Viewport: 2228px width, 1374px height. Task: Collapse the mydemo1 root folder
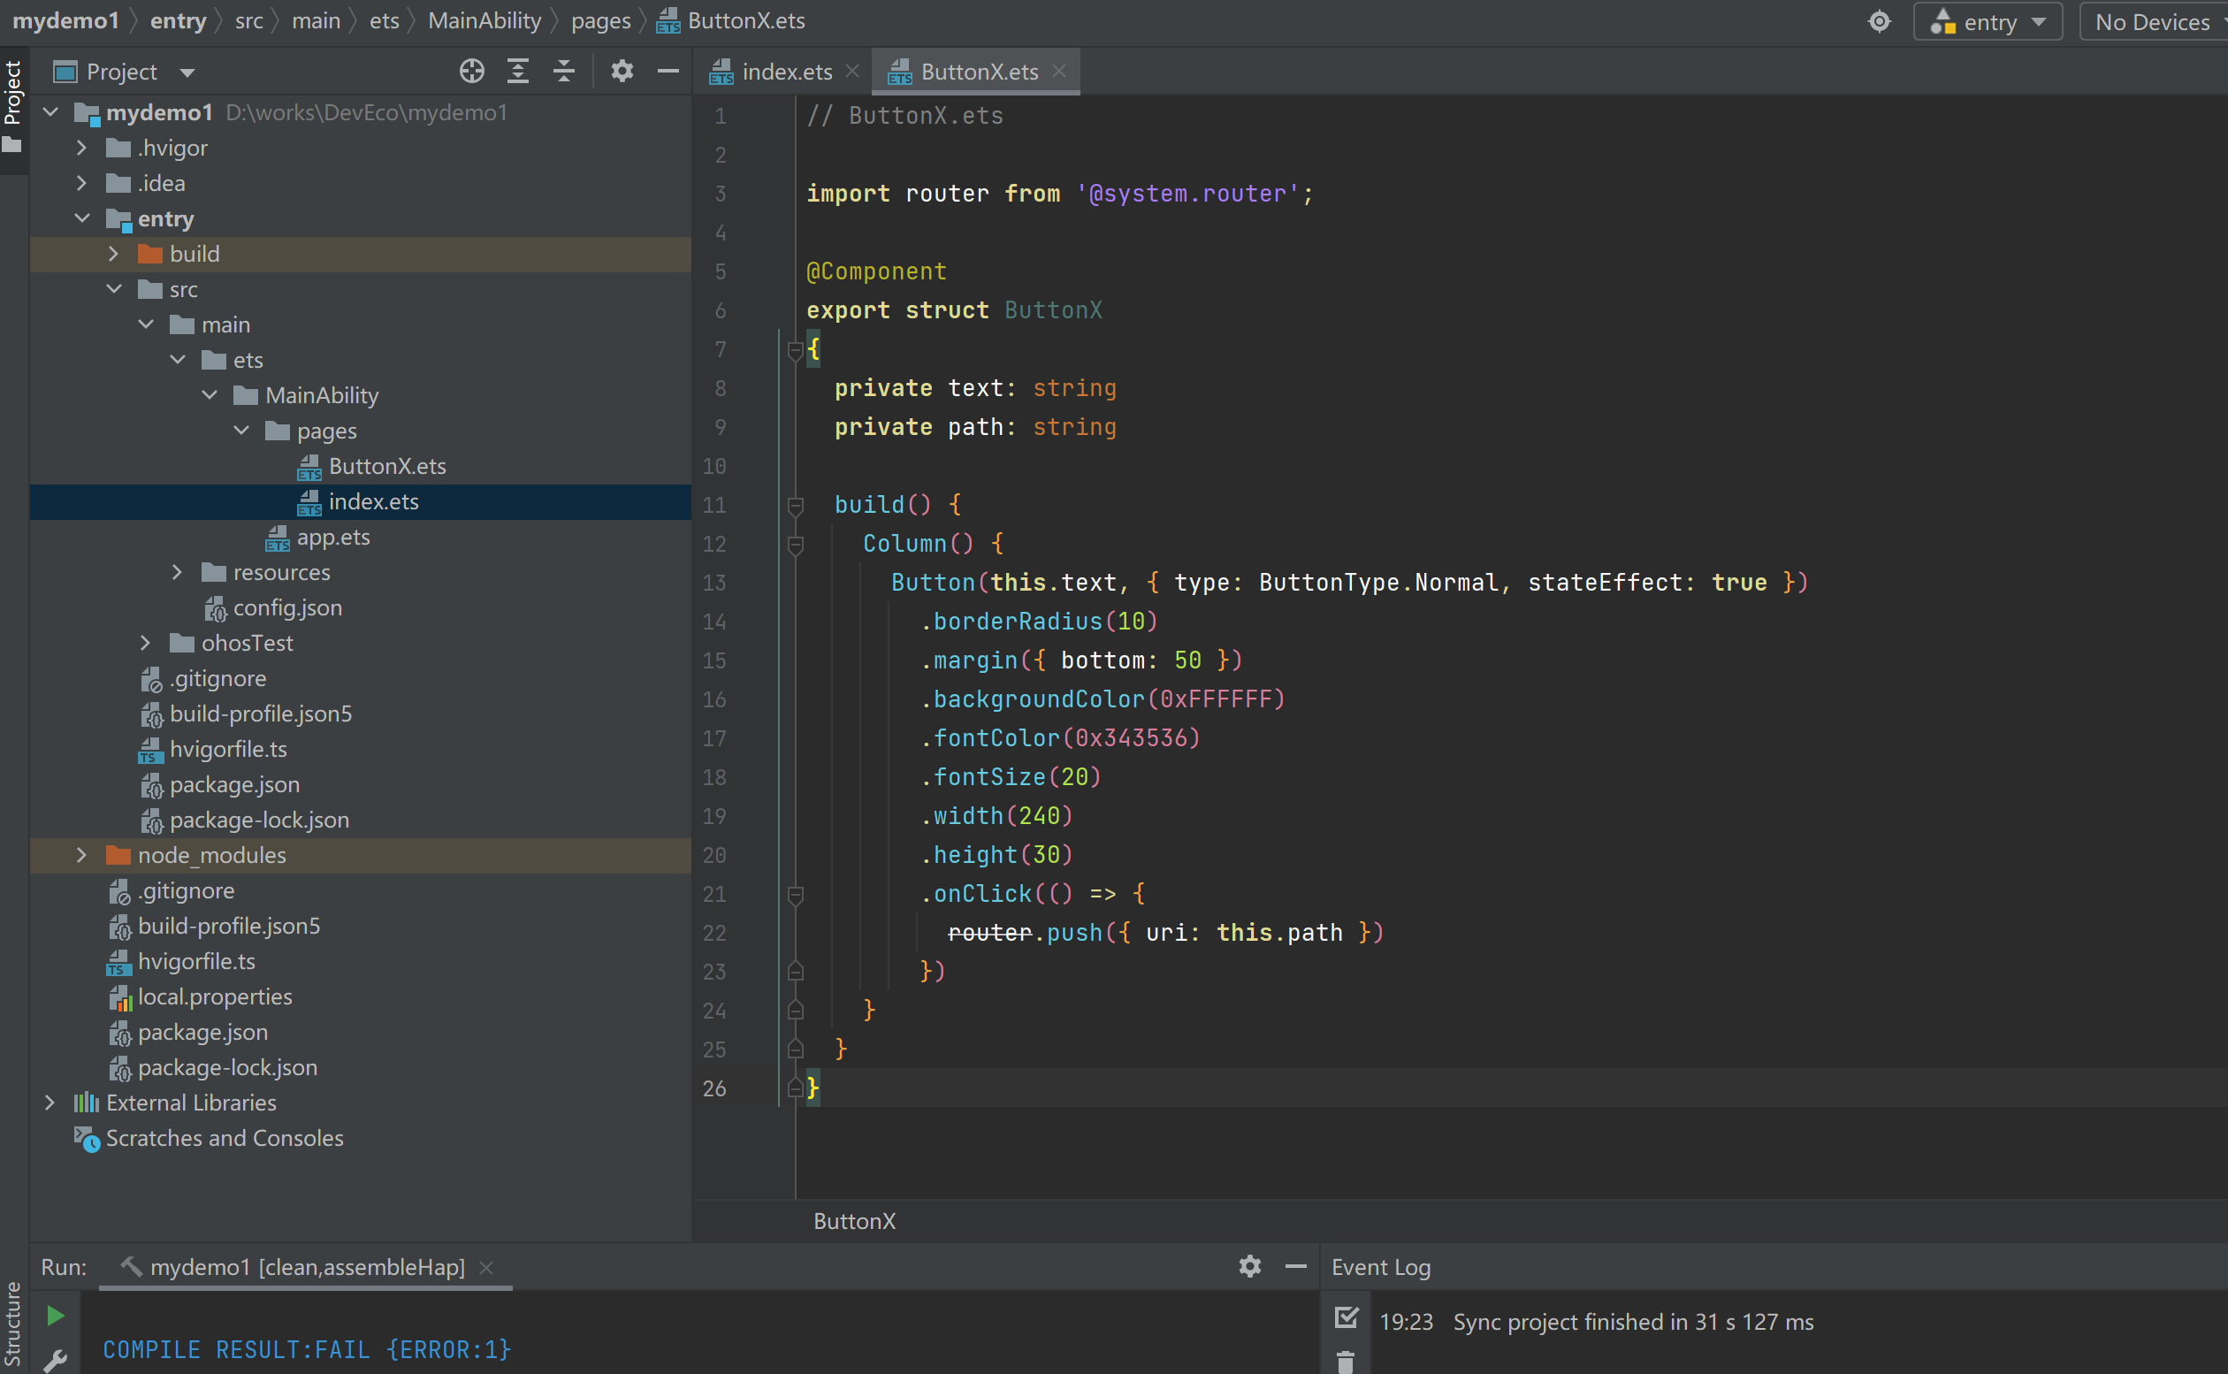point(51,111)
